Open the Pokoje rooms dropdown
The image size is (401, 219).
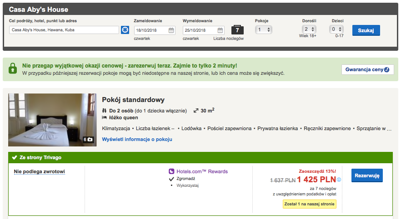[263, 30]
